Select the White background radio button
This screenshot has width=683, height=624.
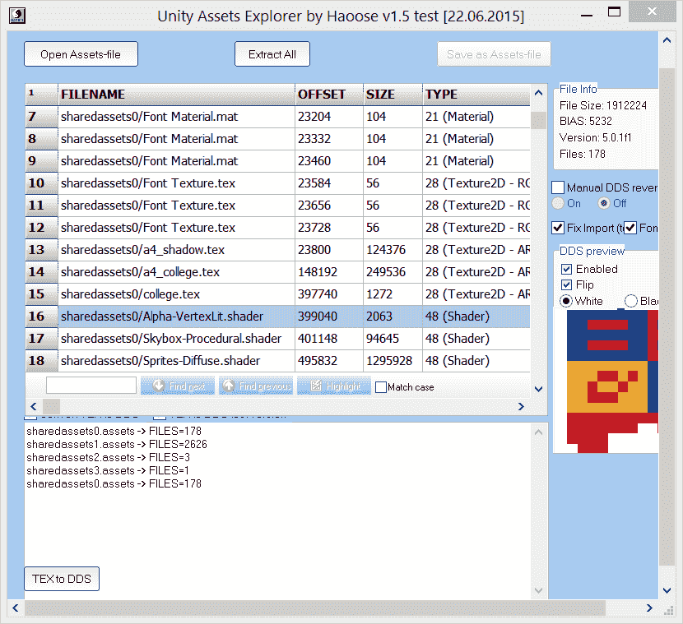click(x=565, y=301)
